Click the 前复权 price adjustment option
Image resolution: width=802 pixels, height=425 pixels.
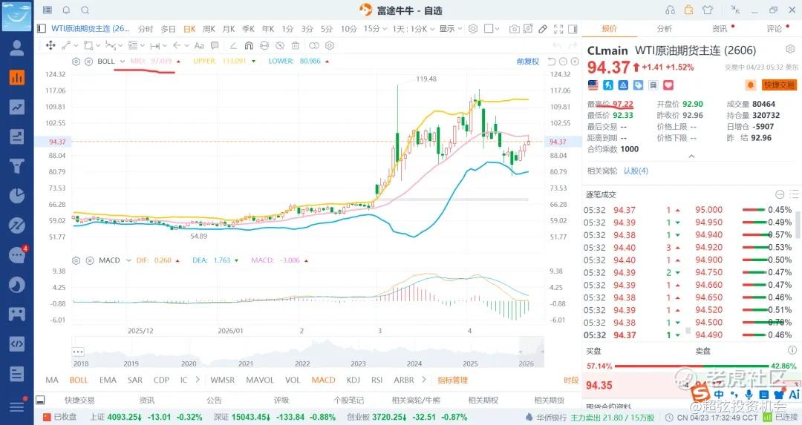[527, 61]
